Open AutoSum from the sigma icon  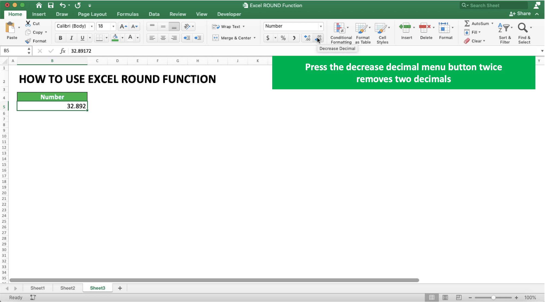(467, 23)
